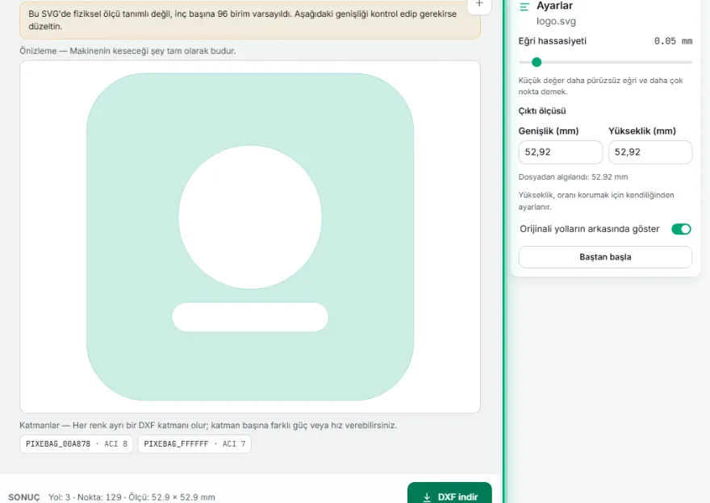Click the Eğri hassasiyeti slider handle
710x503 pixels.
coord(537,62)
